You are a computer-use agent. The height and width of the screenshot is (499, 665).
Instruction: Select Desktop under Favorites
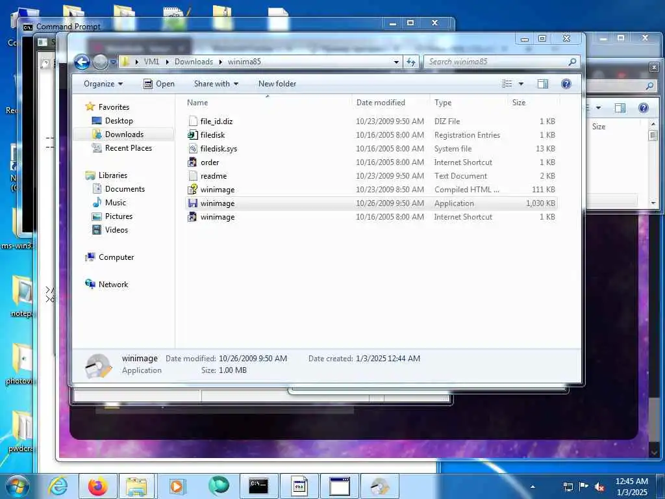click(x=119, y=121)
